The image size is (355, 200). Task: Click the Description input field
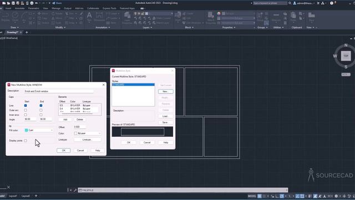point(59,91)
